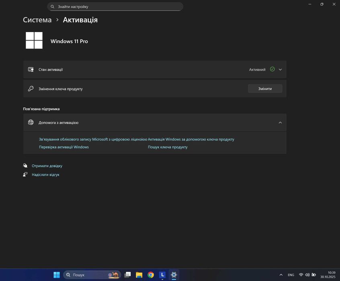Collapse the 'Допомога з активацією' section
Screen dimensions: 340x281
tap(280, 122)
